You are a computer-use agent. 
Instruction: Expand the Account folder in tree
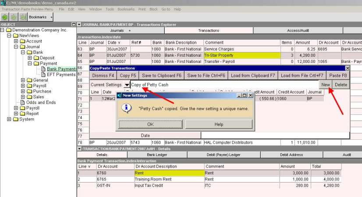pos(16,41)
